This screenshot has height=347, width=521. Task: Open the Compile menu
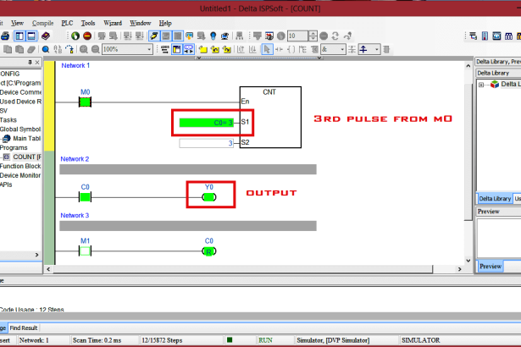42,23
